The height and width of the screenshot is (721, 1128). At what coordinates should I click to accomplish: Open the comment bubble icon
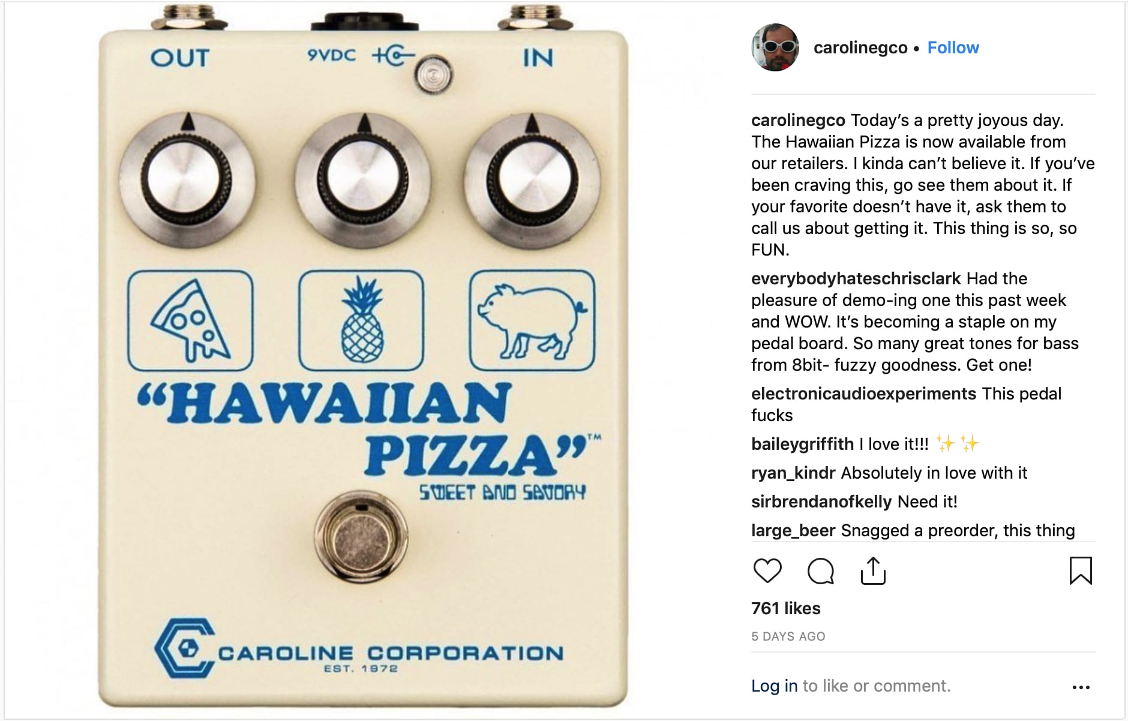[820, 570]
